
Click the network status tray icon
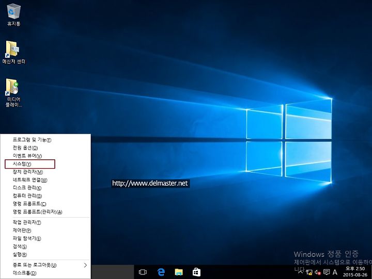(309, 272)
